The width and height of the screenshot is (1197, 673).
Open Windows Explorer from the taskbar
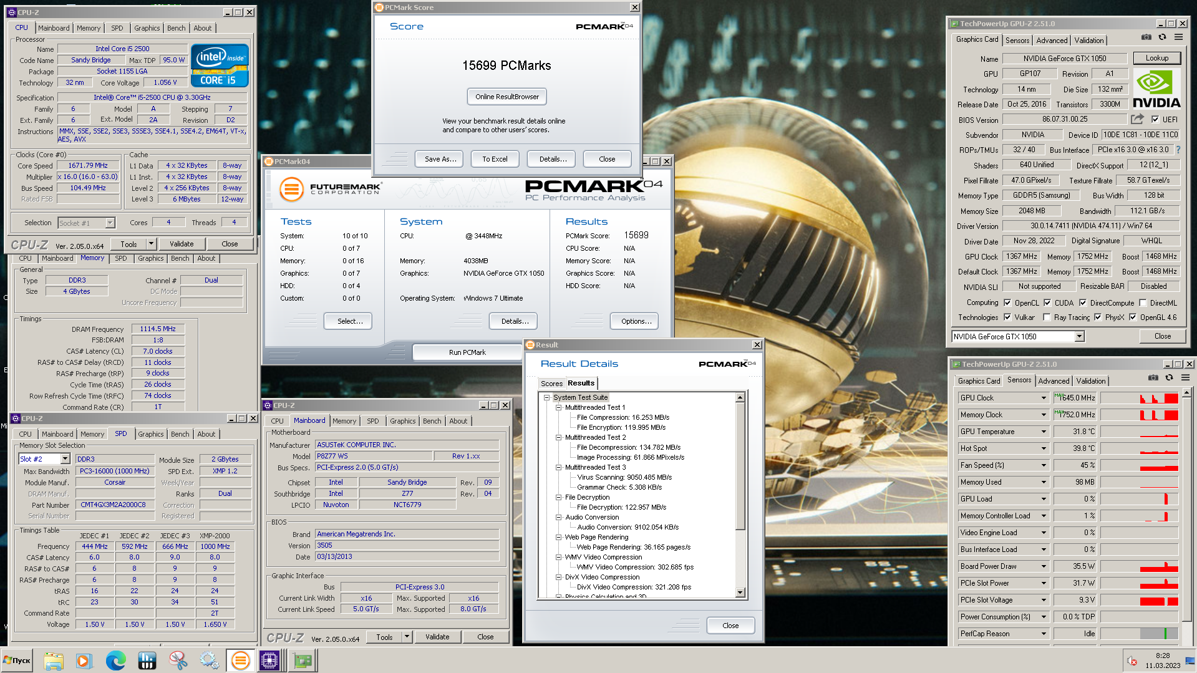click(54, 660)
